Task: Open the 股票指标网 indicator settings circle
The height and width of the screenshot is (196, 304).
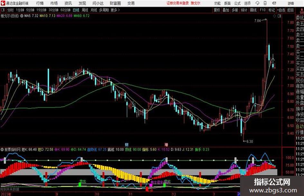Action: [x=2, y=150]
